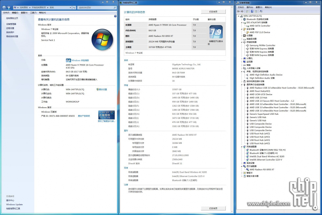Open 设备管理器 link in System sidebar

click(11, 24)
